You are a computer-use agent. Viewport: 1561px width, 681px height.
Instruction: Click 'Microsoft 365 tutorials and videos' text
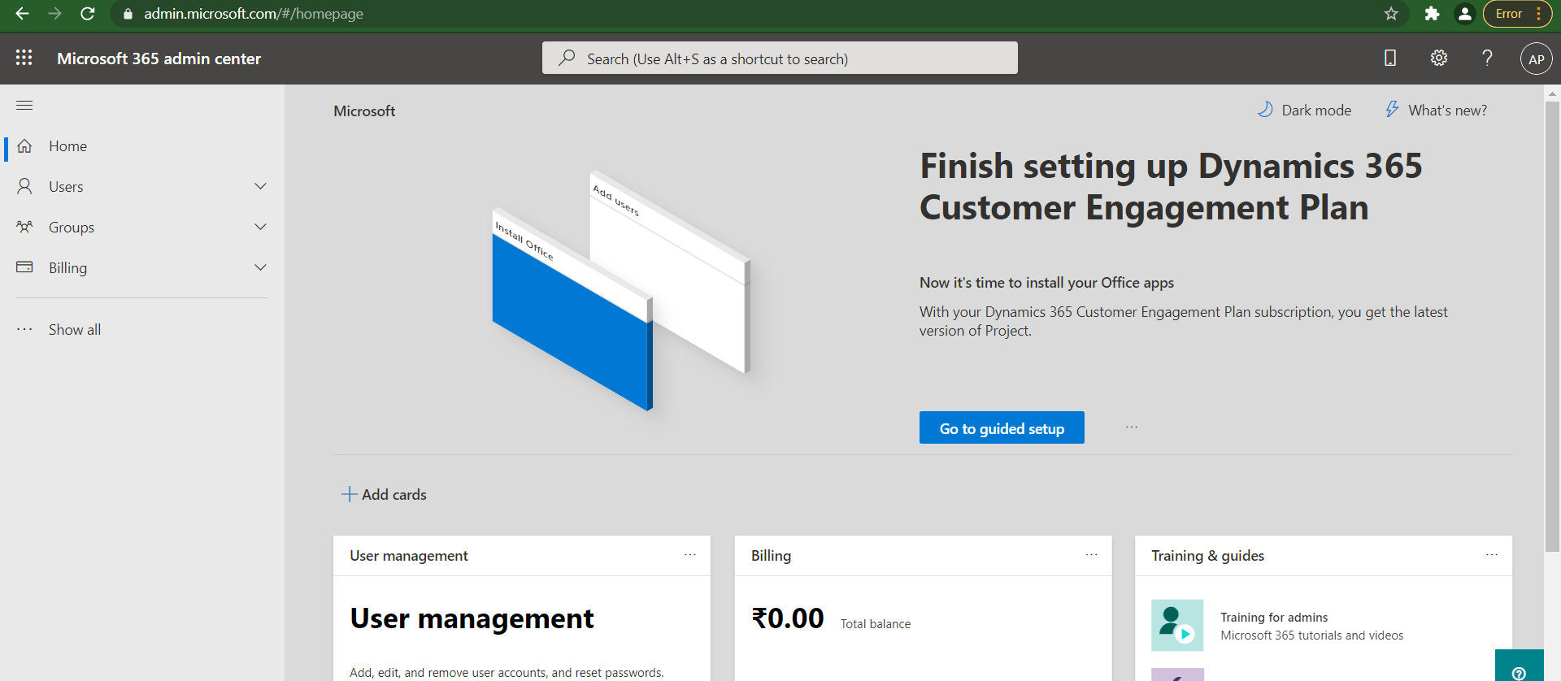[x=1311, y=635]
